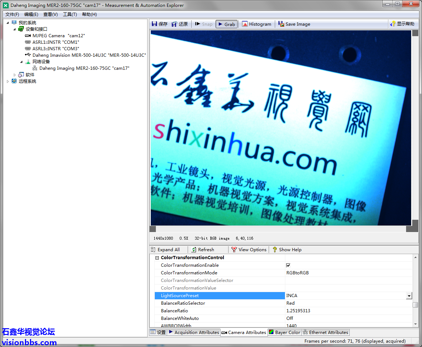Click the Bayer Color tab icon
422x347 pixels.
pos(271,332)
